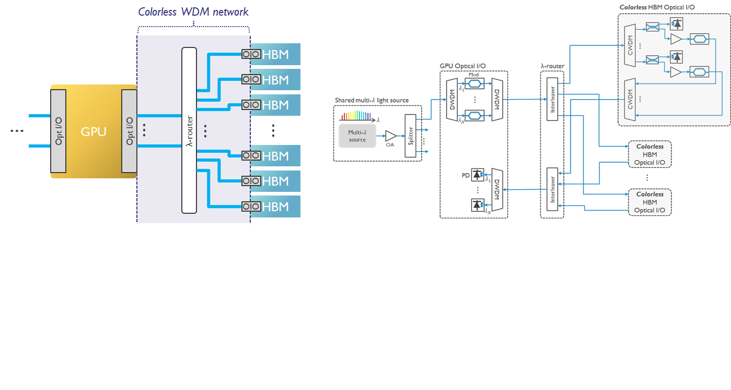Image resolution: width=731 pixels, height=390 pixels.
Task: Click the 'Colorless WDM network' title
Action: click(193, 11)
